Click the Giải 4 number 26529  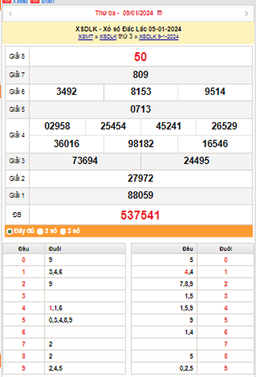(224, 126)
